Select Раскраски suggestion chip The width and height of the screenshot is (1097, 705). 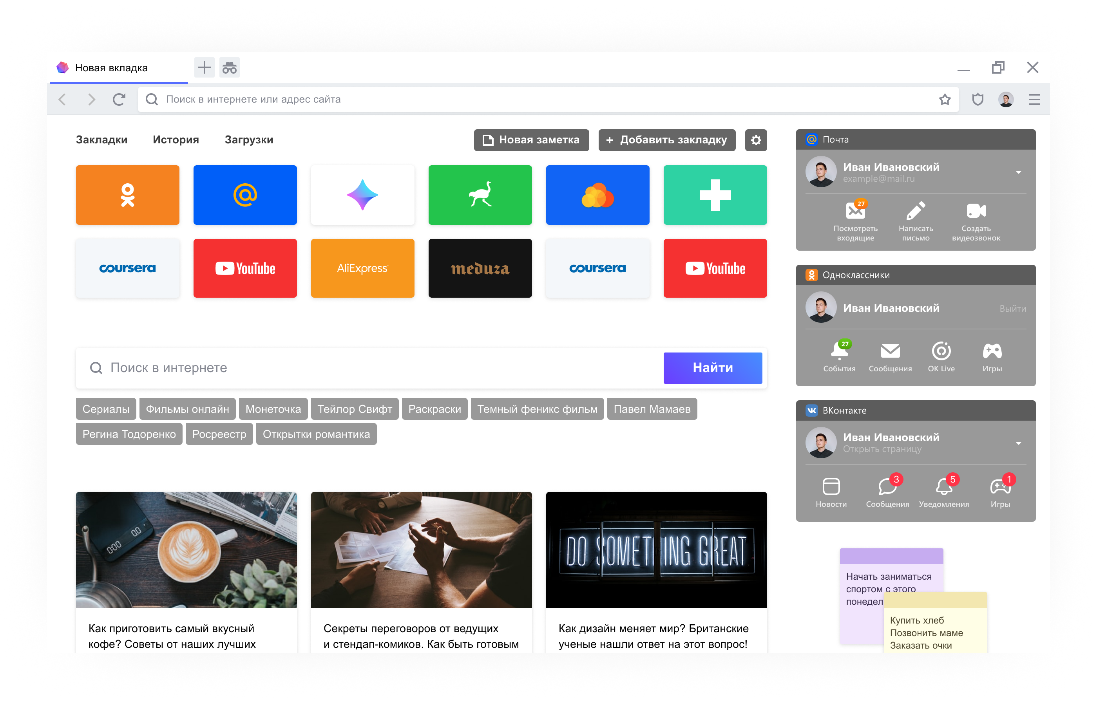(x=434, y=409)
